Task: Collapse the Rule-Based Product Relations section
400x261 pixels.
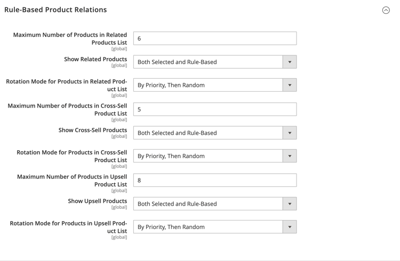Action: click(x=386, y=10)
